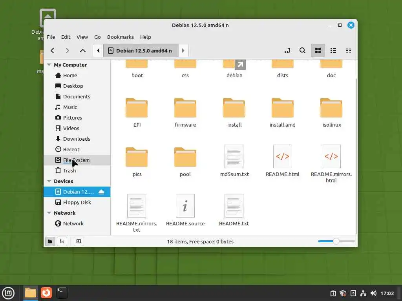Go back with the left arrow button
The width and height of the screenshot is (402, 301).
53,51
